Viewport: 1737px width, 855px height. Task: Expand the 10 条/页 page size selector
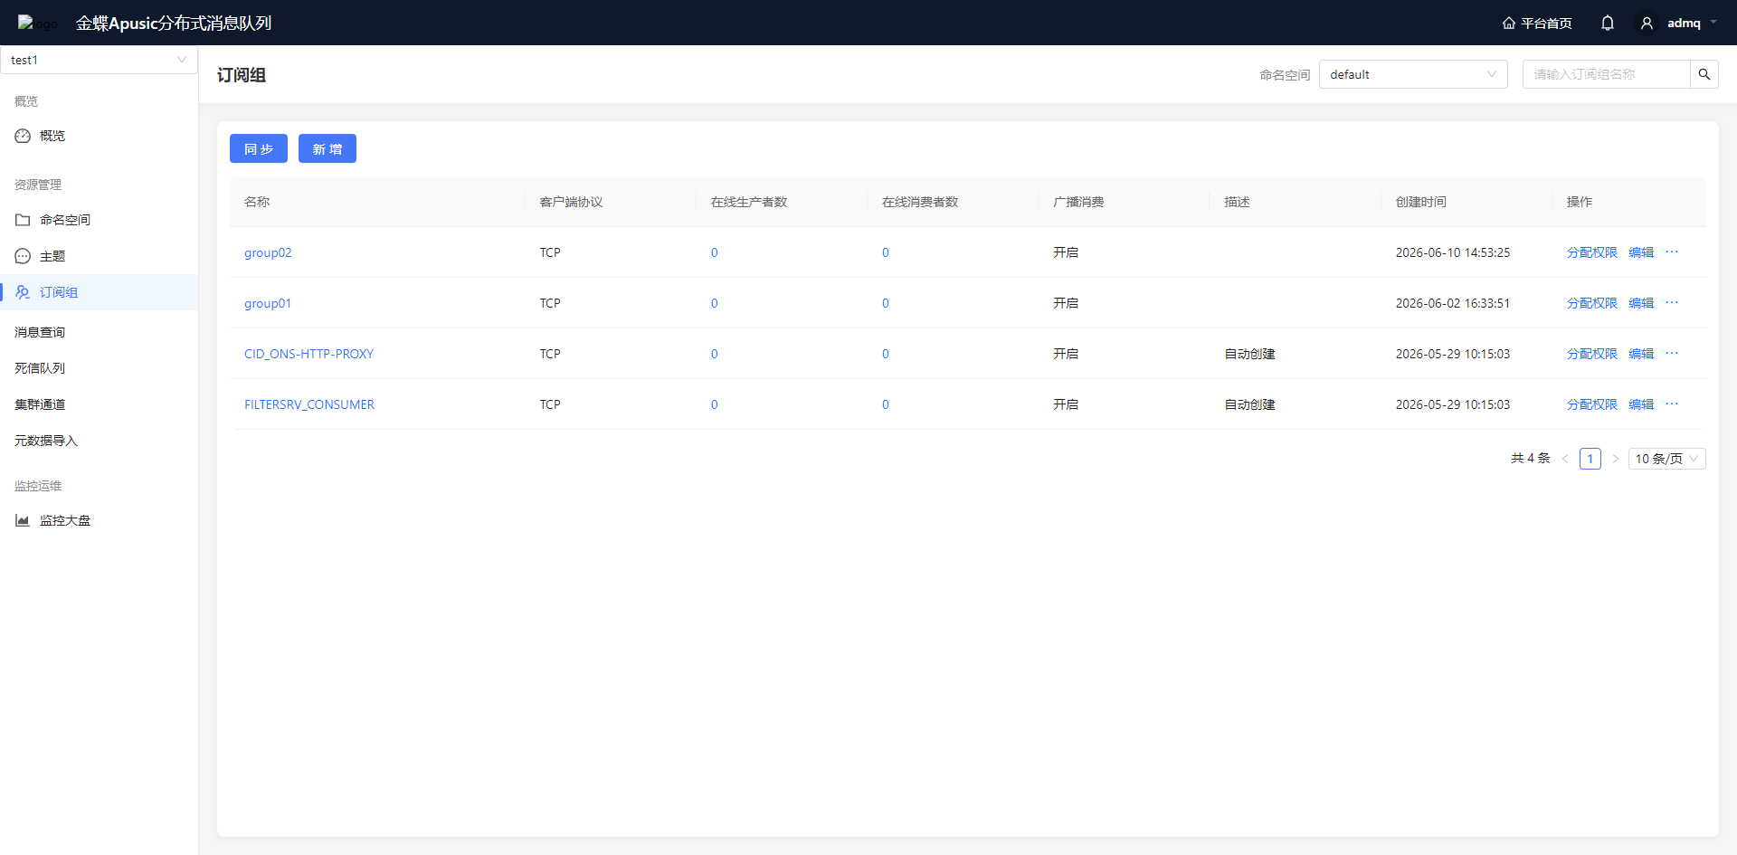click(x=1666, y=459)
